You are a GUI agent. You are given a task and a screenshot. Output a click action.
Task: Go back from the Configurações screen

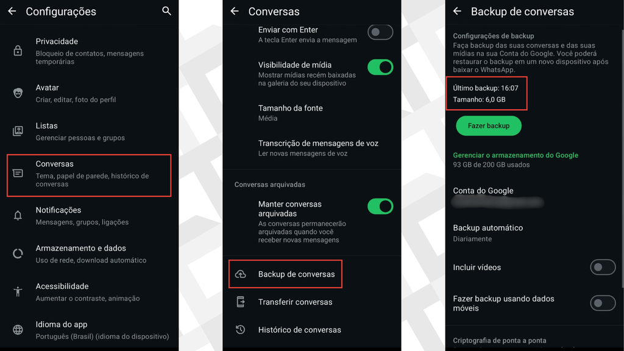tap(12, 11)
